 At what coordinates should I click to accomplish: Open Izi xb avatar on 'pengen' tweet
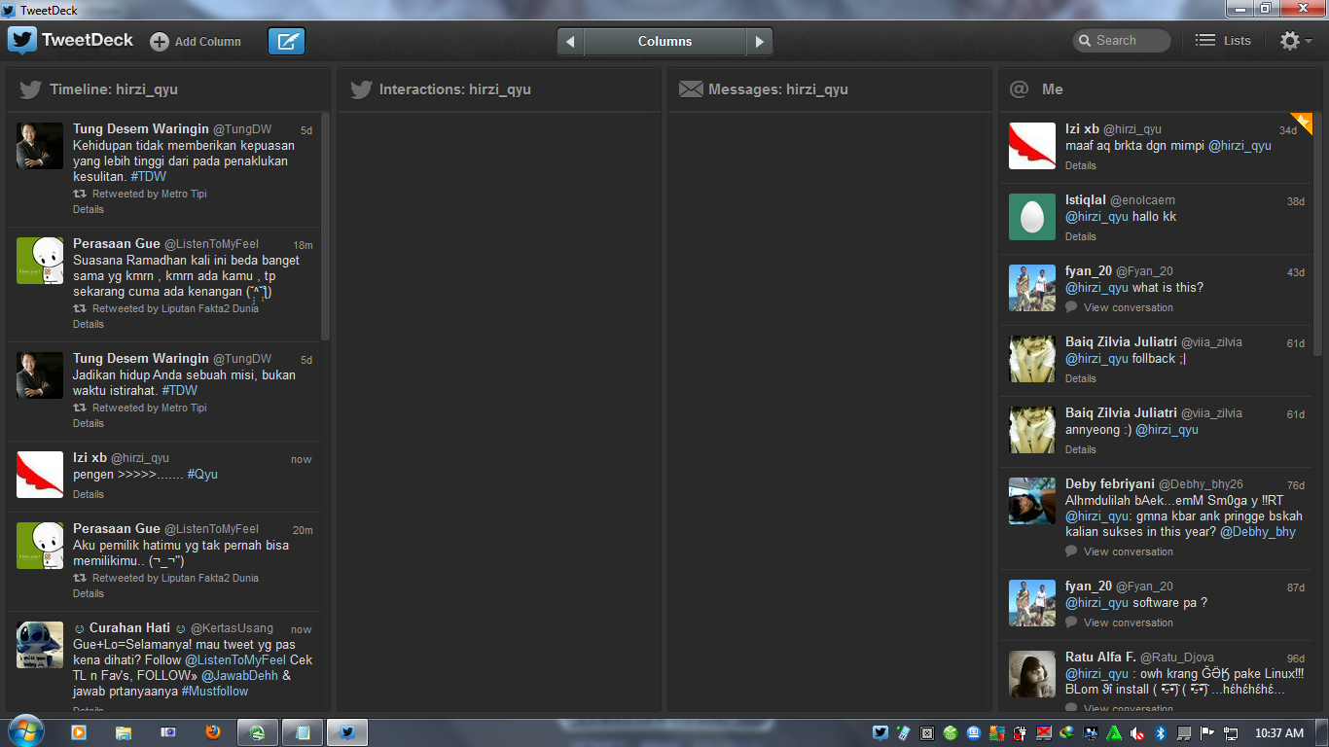pos(40,475)
